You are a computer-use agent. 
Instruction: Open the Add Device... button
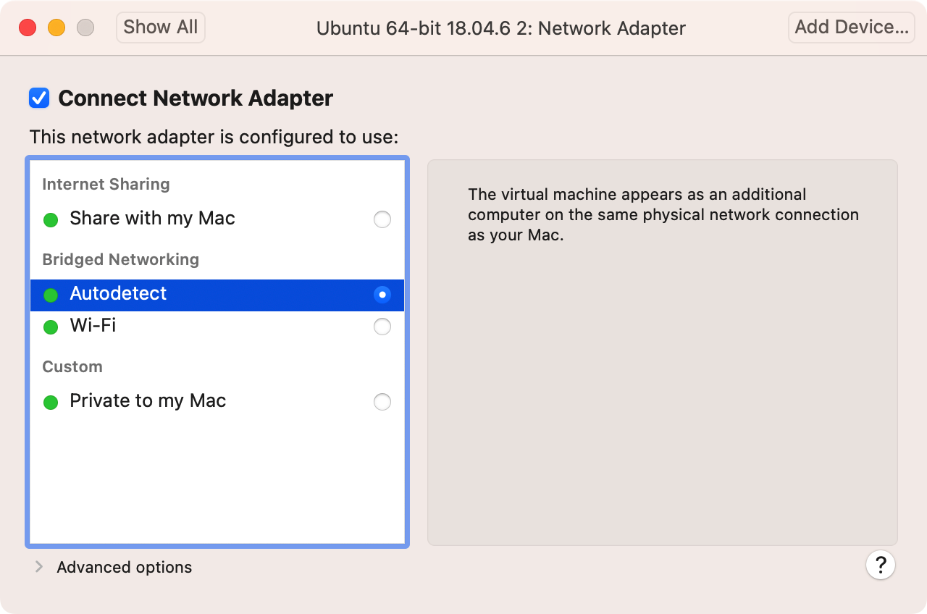851,28
